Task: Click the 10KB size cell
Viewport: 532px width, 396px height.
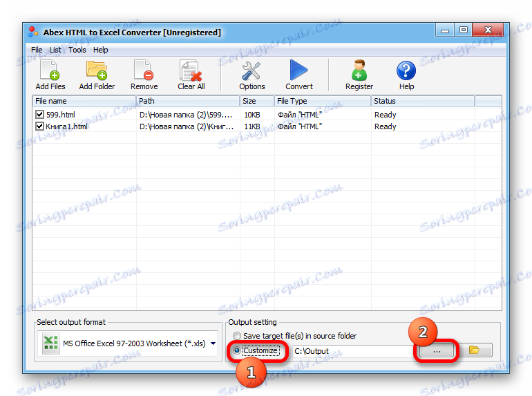Action: [x=251, y=115]
